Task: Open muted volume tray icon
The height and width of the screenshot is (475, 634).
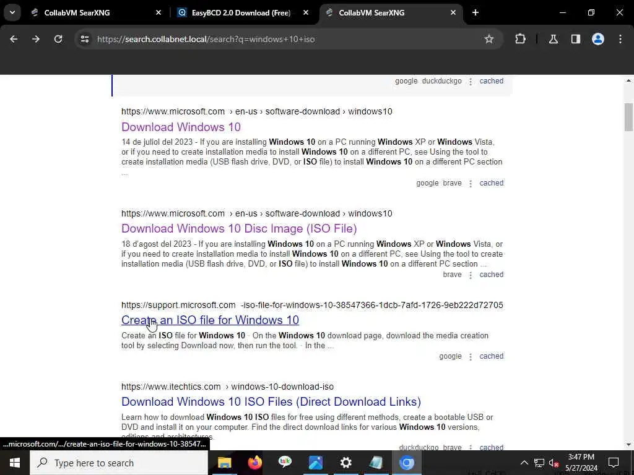Action: click(x=554, y=463)
